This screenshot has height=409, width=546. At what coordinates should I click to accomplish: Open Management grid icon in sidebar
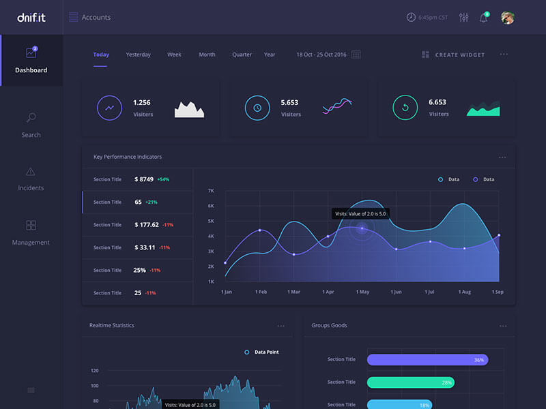pyautogui.click(x=31, y=225)
